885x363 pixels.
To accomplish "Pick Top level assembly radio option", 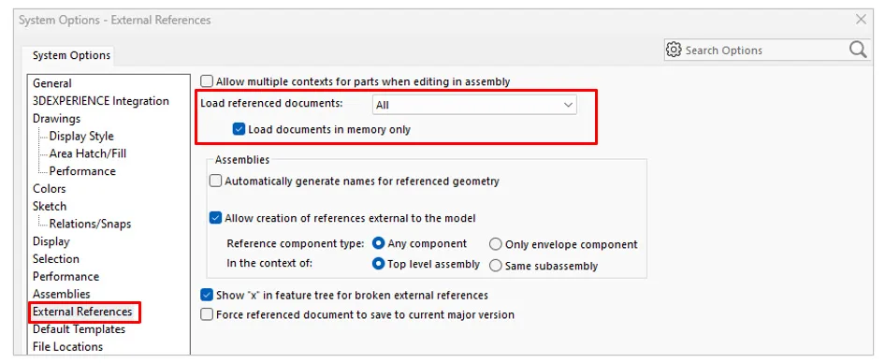I will pos(379,264).
